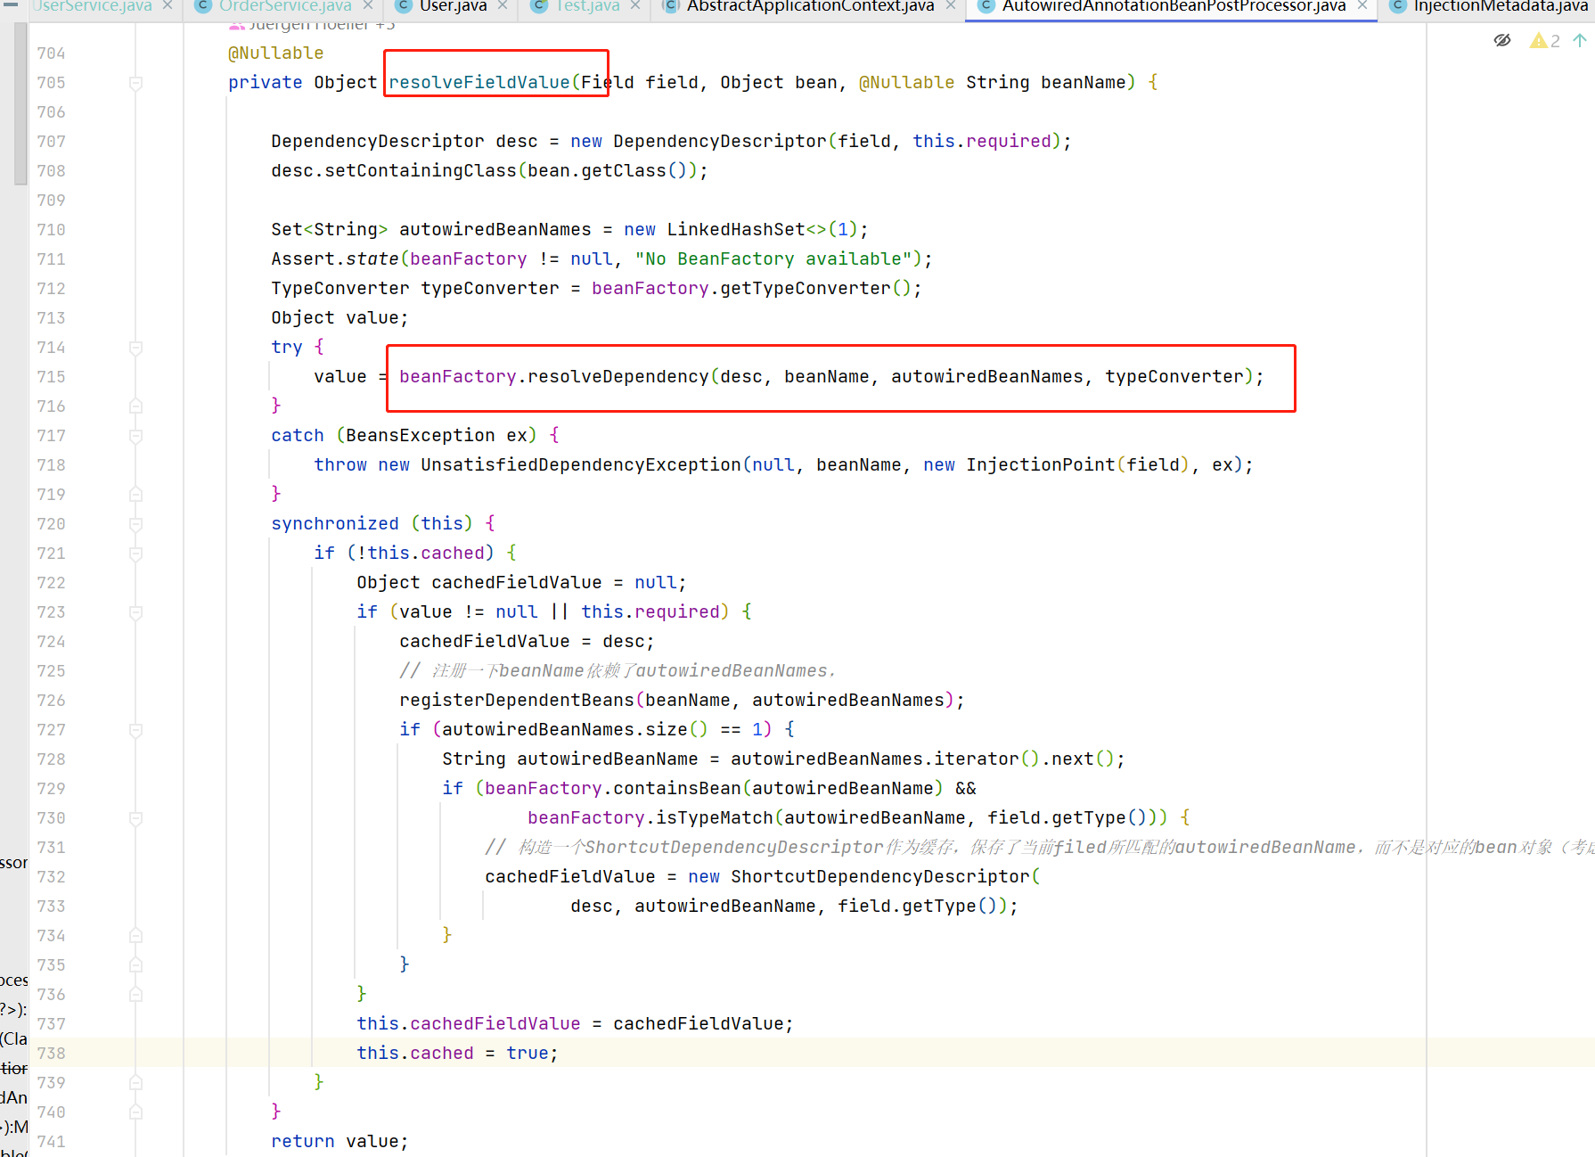Click line number 715 in the gutter
Image resolution: width=1595 pixels, height=1157 pixels.
[52, 377]
